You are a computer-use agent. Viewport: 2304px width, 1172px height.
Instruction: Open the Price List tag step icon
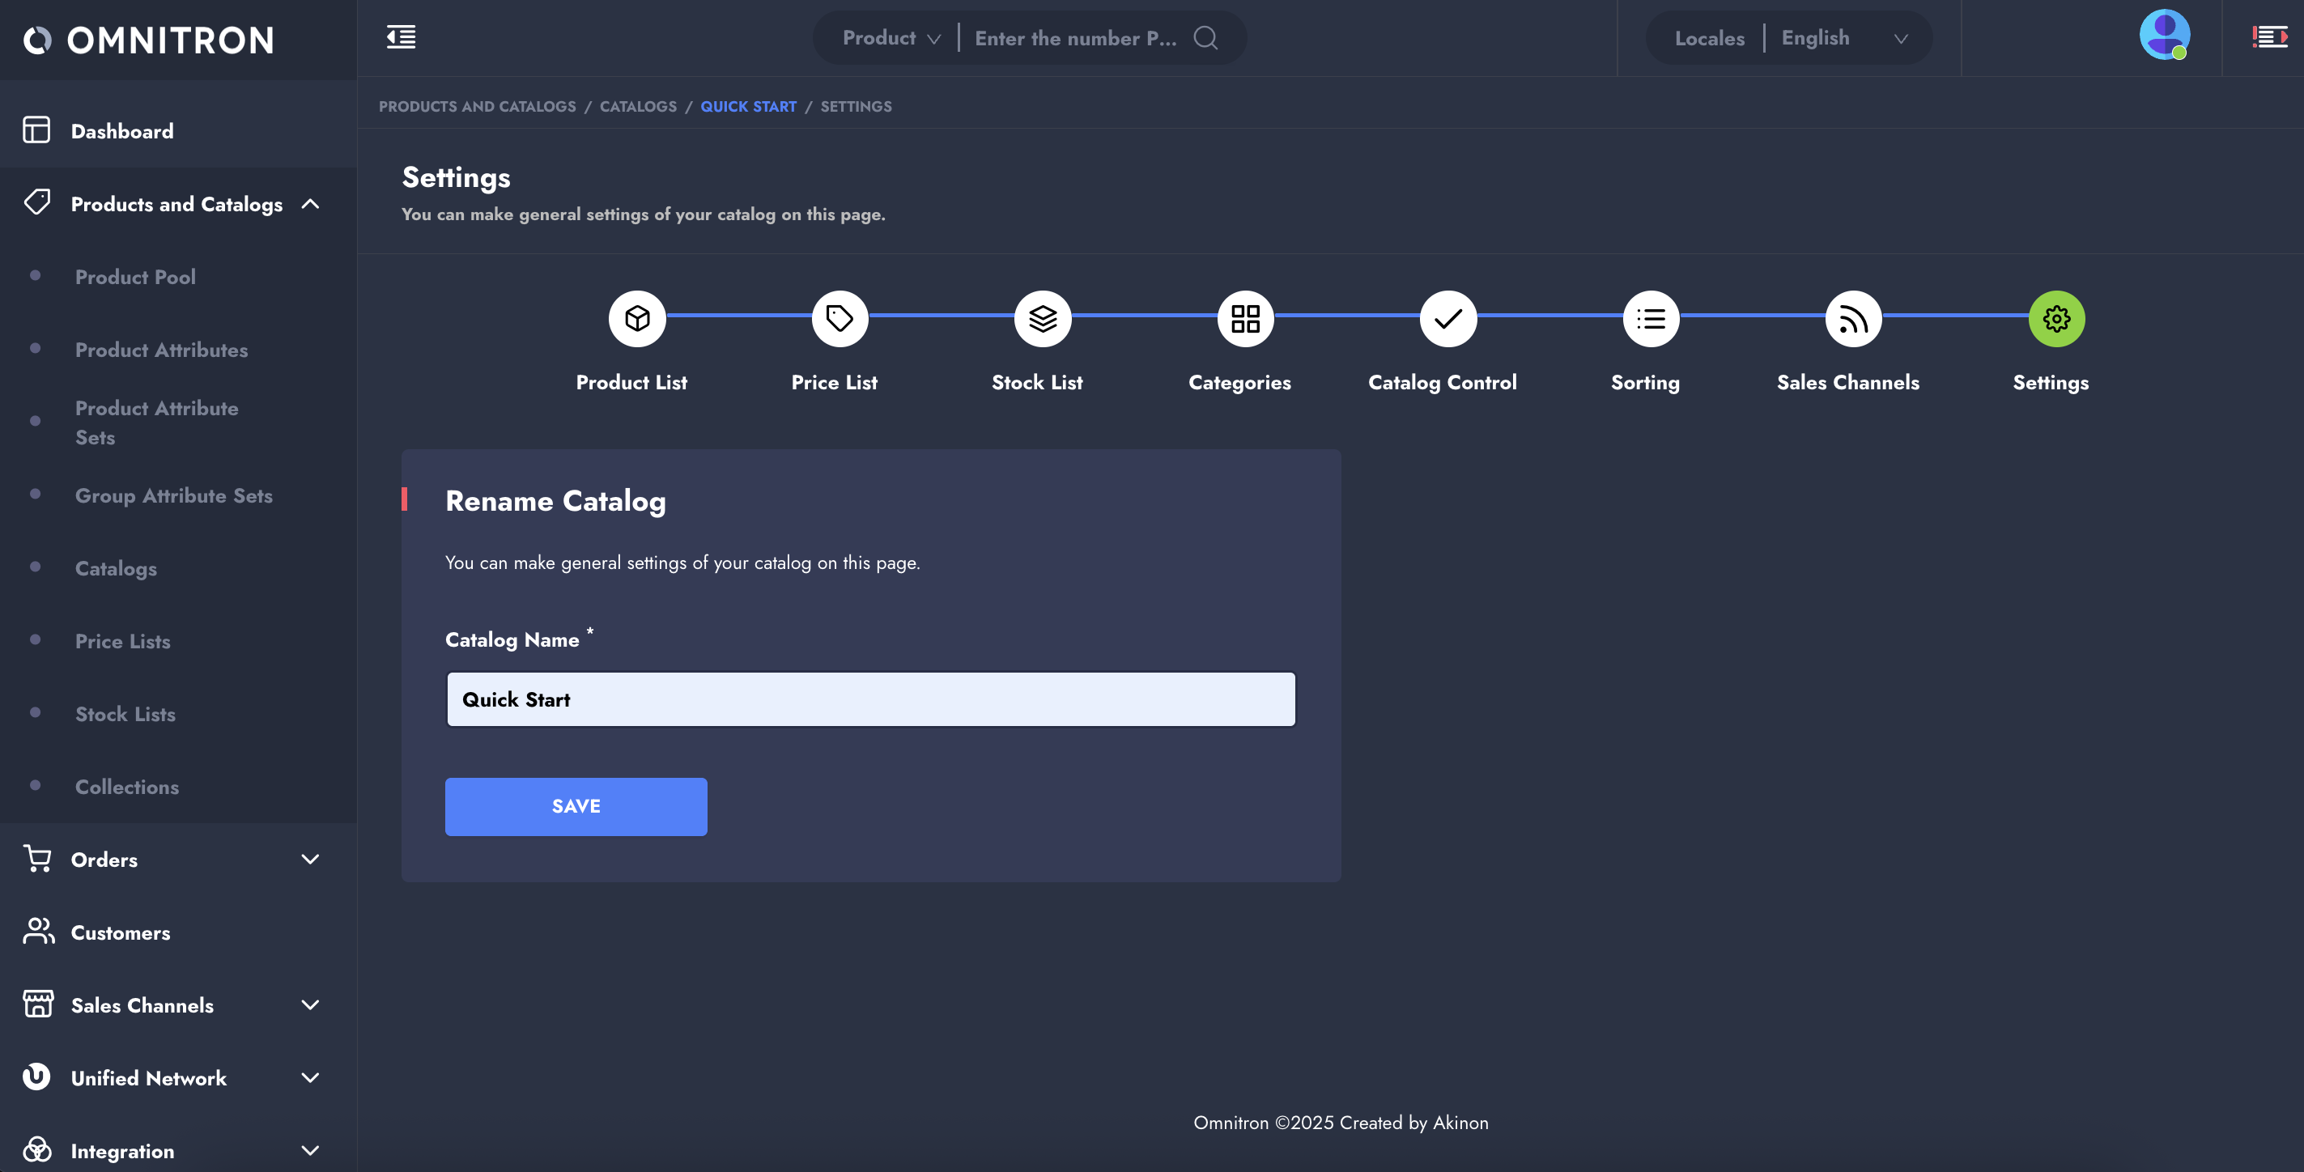coord(839,318)
